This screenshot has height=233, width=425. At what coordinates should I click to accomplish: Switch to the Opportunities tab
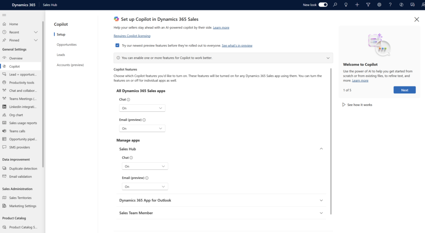(x=66, y=44)
